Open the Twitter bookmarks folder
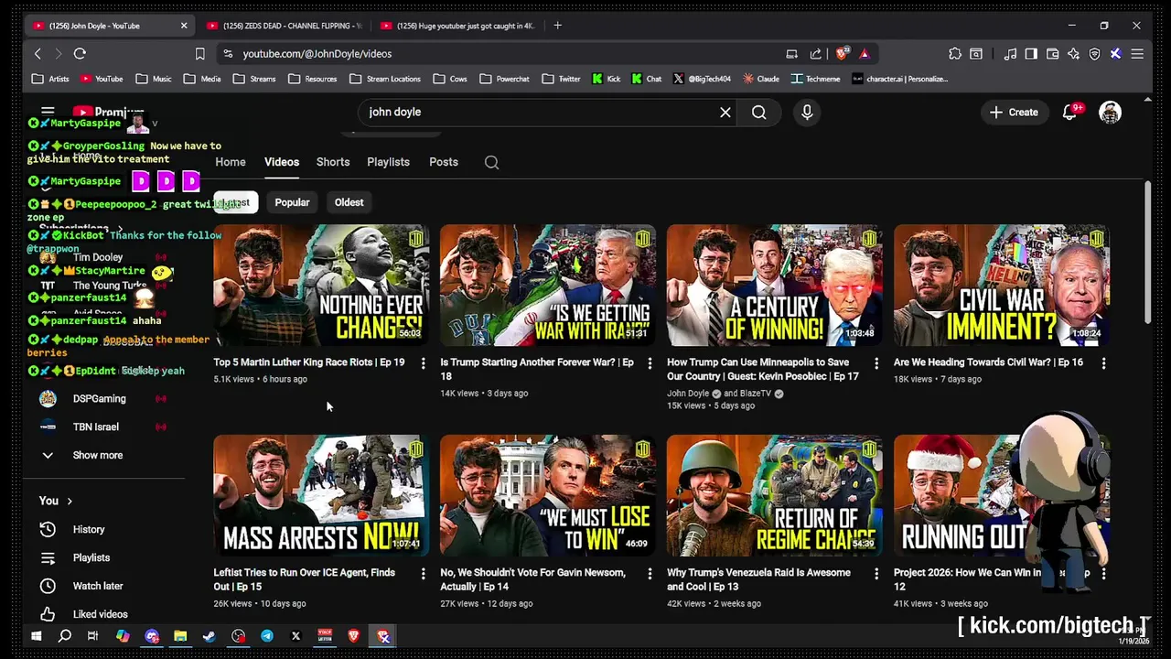The width and height of the screenshot is (1171, 659). click(x=561, y=79)
